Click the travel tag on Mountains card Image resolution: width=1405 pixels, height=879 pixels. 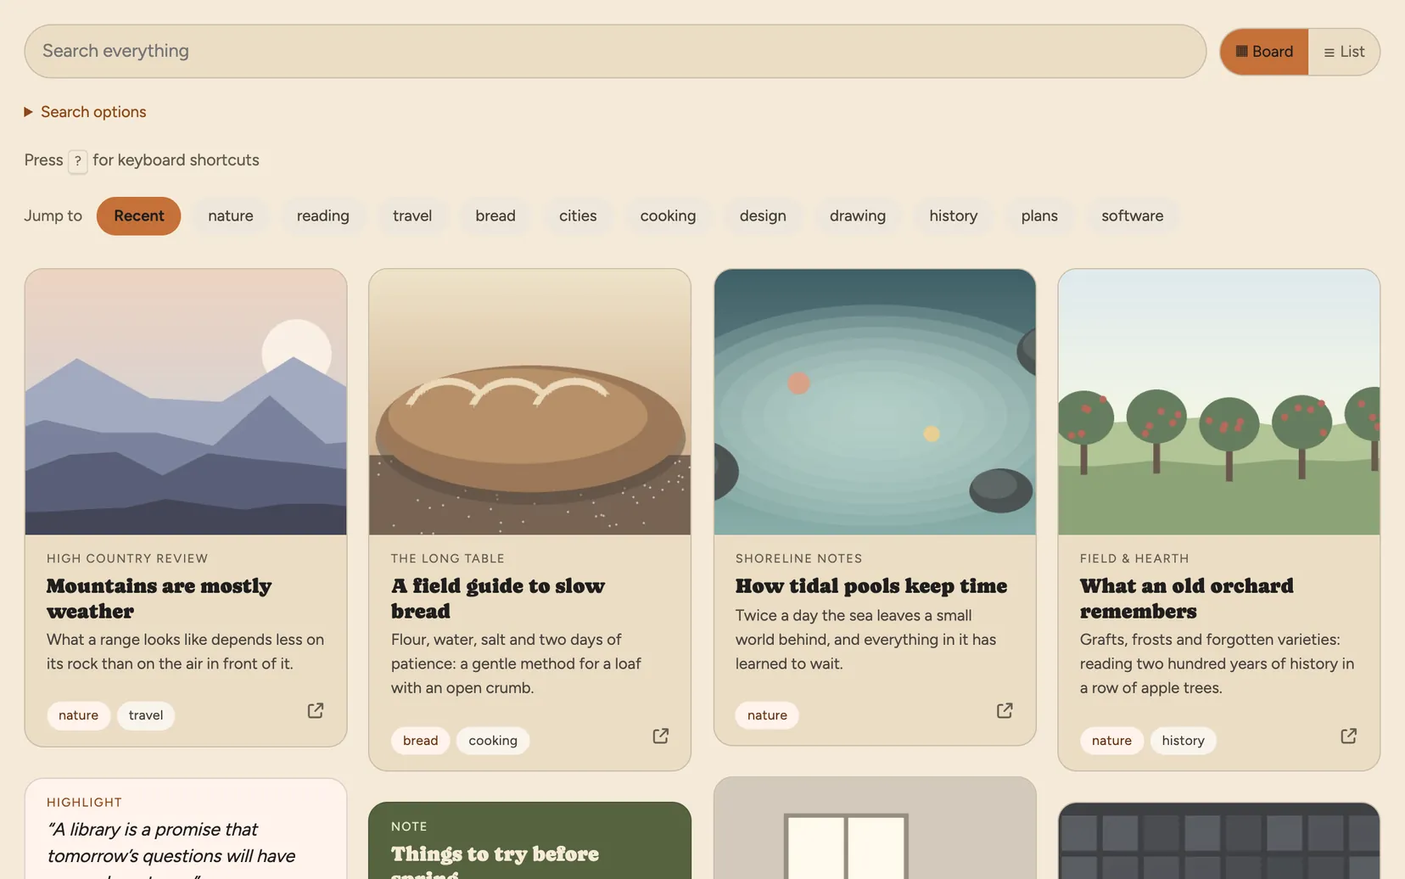(146, 715)
